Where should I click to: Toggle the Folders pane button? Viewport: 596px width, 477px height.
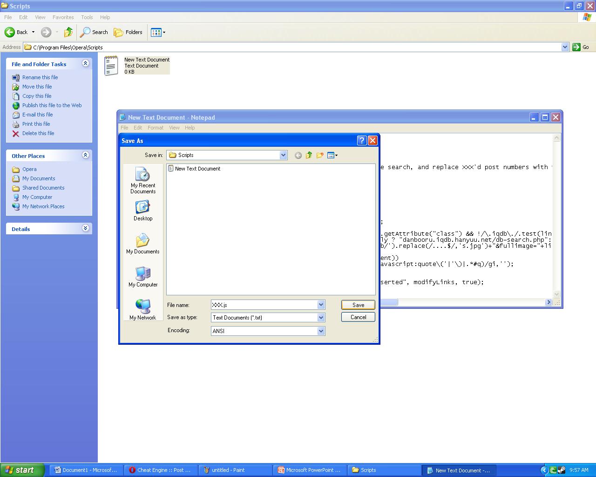[x=128, y=32]
